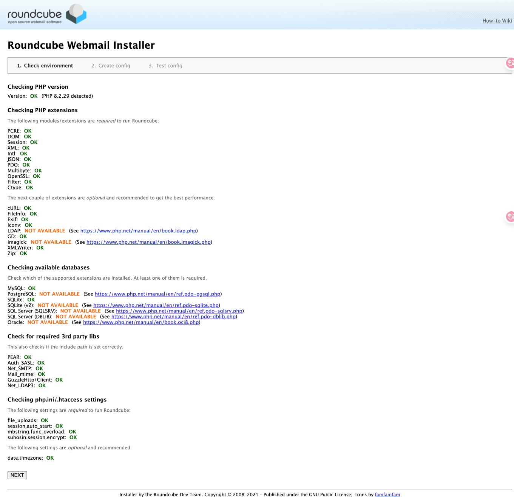
Task: Open the How-to Wiki link
Action: click(497, 21)
